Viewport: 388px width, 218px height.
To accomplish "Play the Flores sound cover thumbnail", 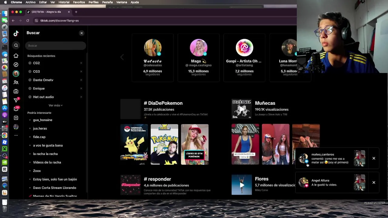I will click(242, 185).
